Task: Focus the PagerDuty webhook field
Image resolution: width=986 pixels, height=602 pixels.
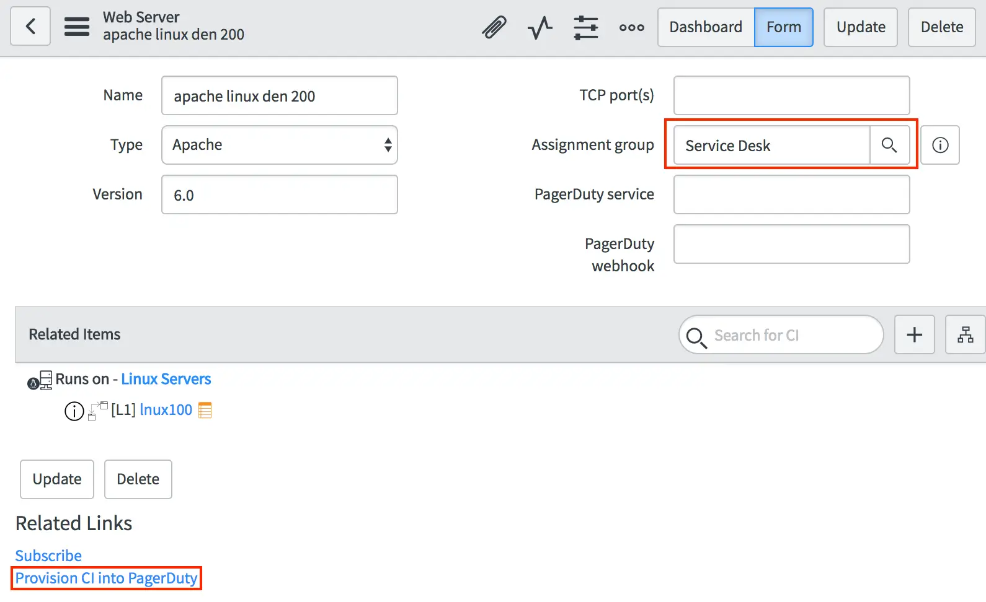Action: tap(792, 244)
